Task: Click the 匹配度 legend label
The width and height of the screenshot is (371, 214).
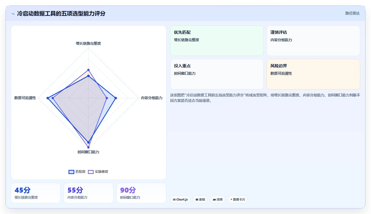Action: click(x=81, y=172)
